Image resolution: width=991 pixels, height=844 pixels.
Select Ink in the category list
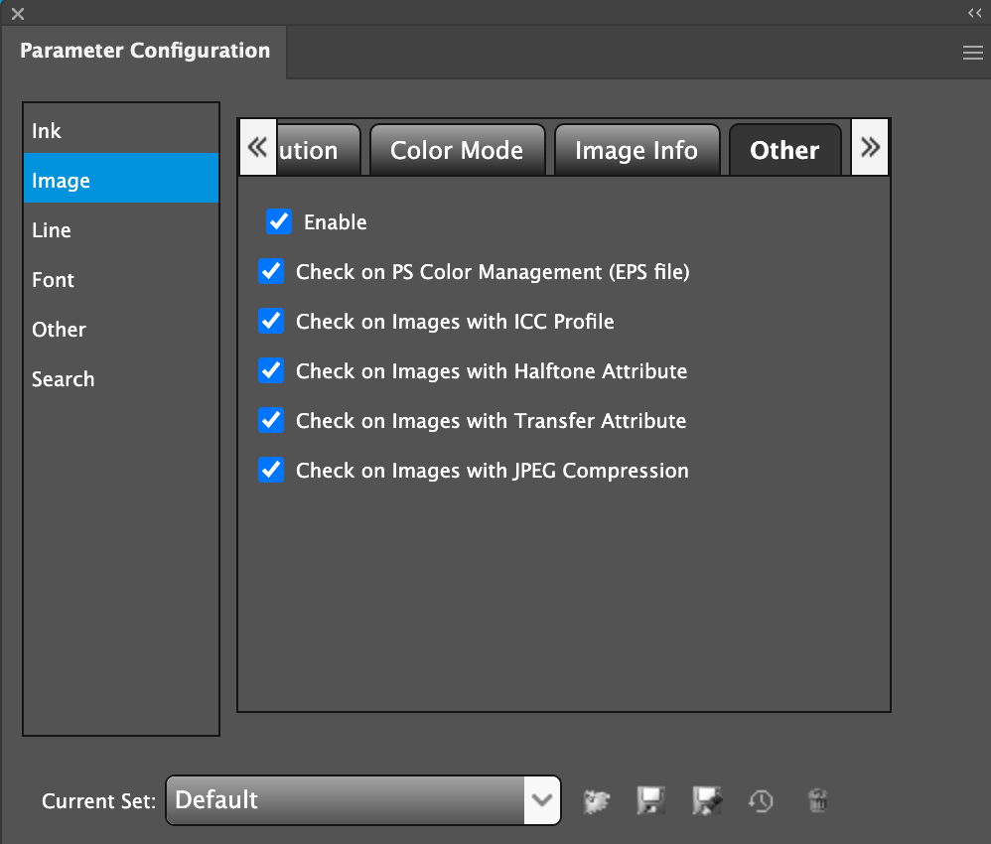(47, 131)
